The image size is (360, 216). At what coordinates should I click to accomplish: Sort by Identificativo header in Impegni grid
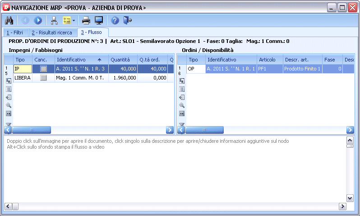click(x=82, y=60)
